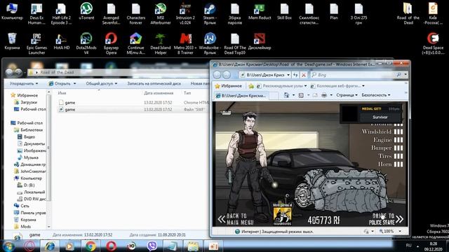Select Документы library in navigation pane
This screenshot has width=449, height=252.
point(34,143)
